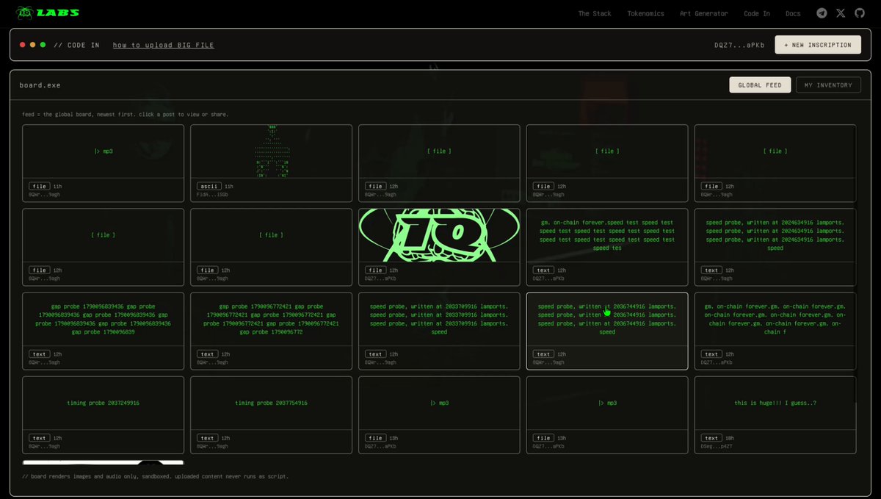
Task: Click the DQZ7...aPKb wallet address
Action: point(739,45)
